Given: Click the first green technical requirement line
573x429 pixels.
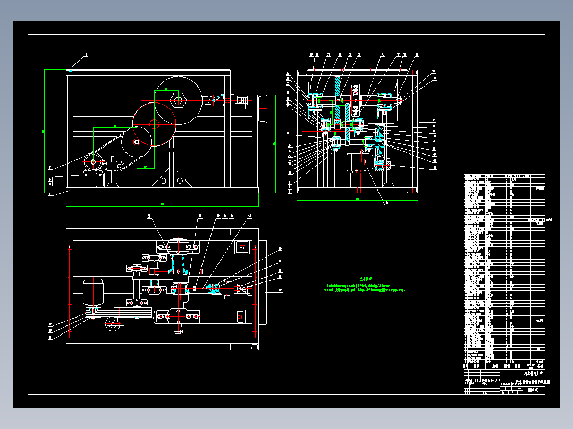Looking at the screenshot, I should (358, 286).
